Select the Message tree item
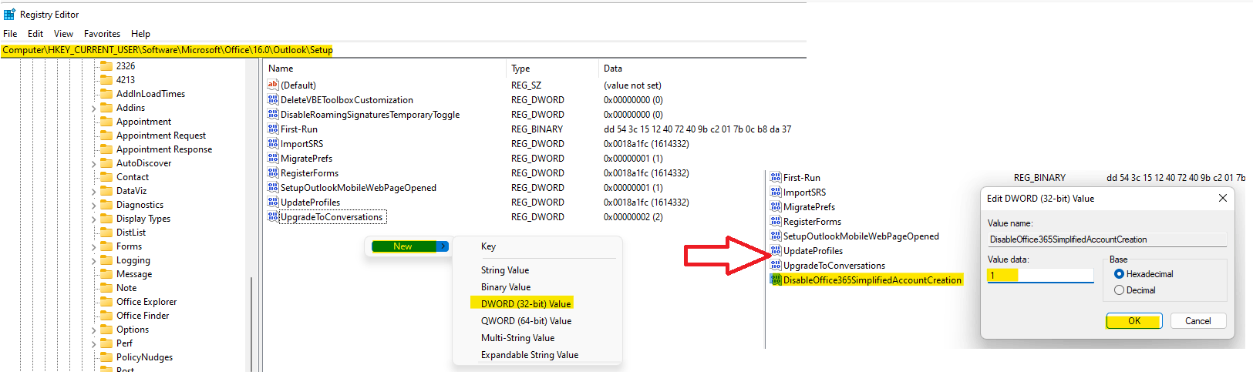This screenshot has height=385, width=1253. [134, 274]
